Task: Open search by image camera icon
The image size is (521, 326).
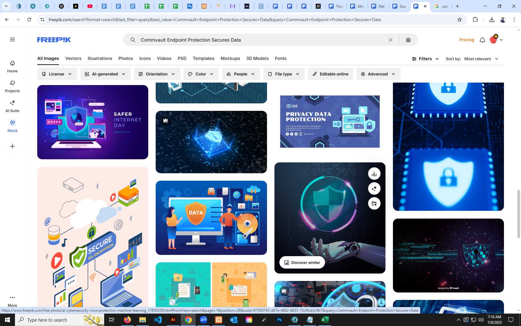Action: coord(408,40)
